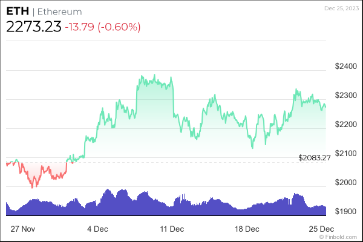Image resolution: width=363 pixels, height=242 pixels.
Task: Select 18 Dec on the date axis
Action: point(246,229)
